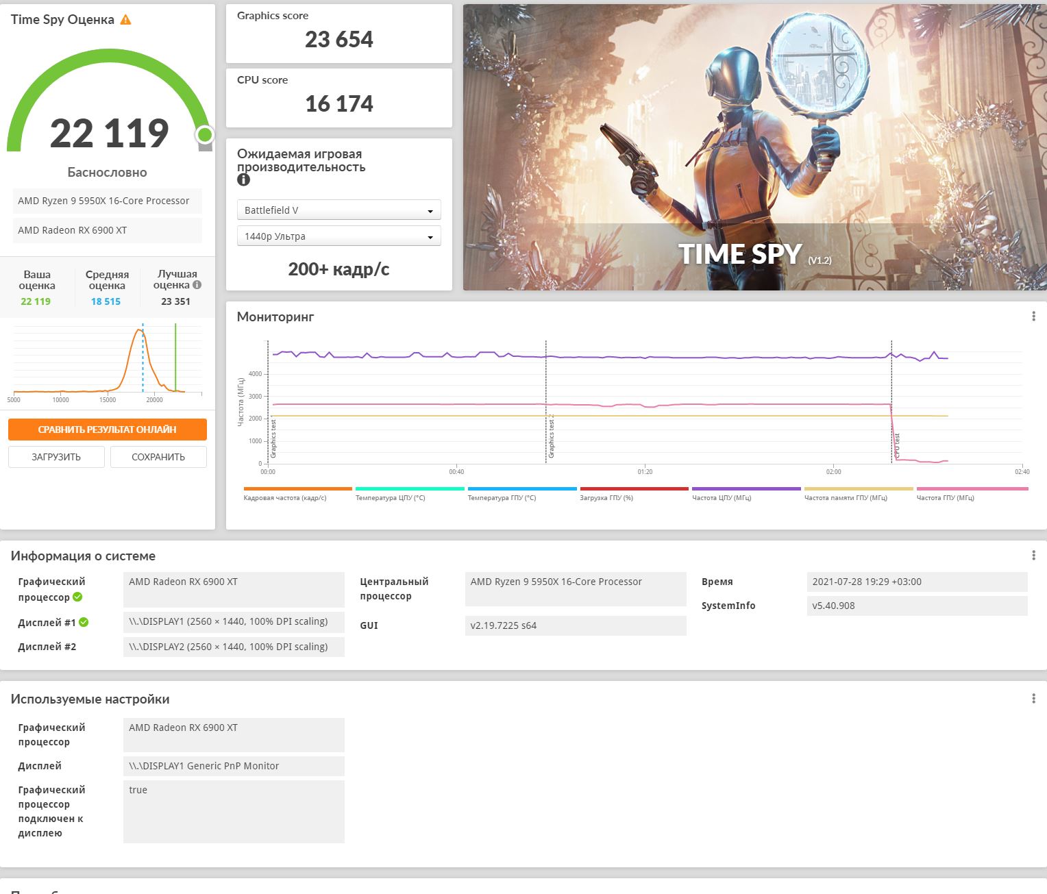Click СРАВНИТЬ РЕЗУЛЬТАТ ОНЛАЙН button

108,430
